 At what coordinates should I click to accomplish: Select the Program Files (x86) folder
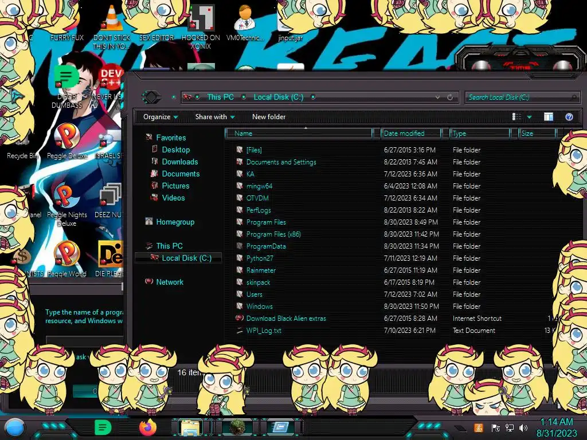[273, 234]
